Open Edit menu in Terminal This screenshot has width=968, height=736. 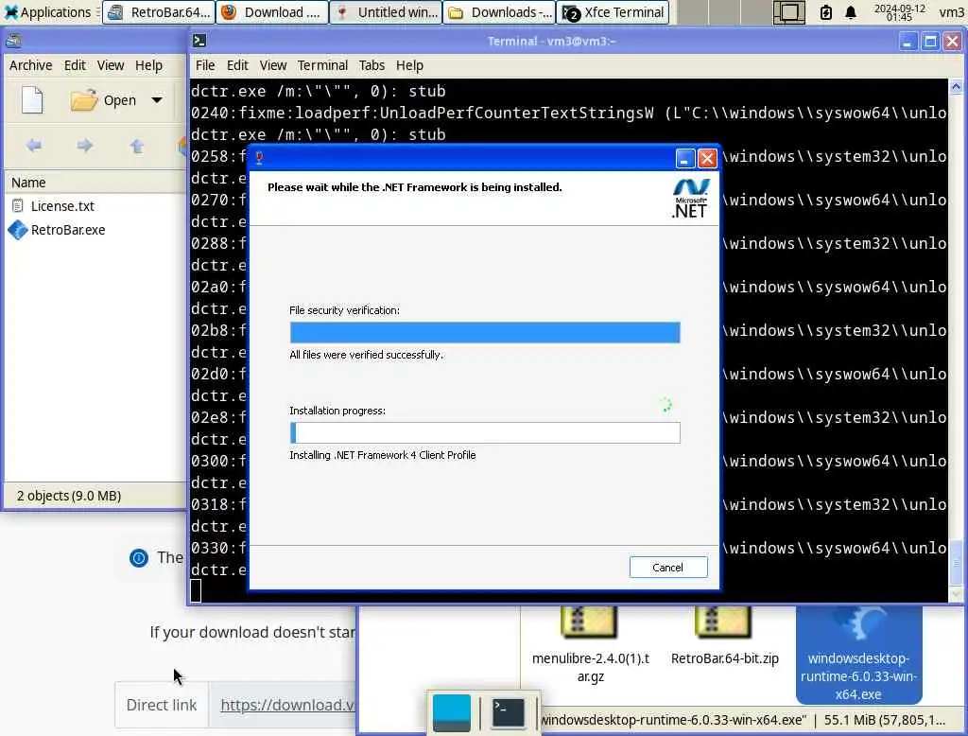(x=237, y=65)
